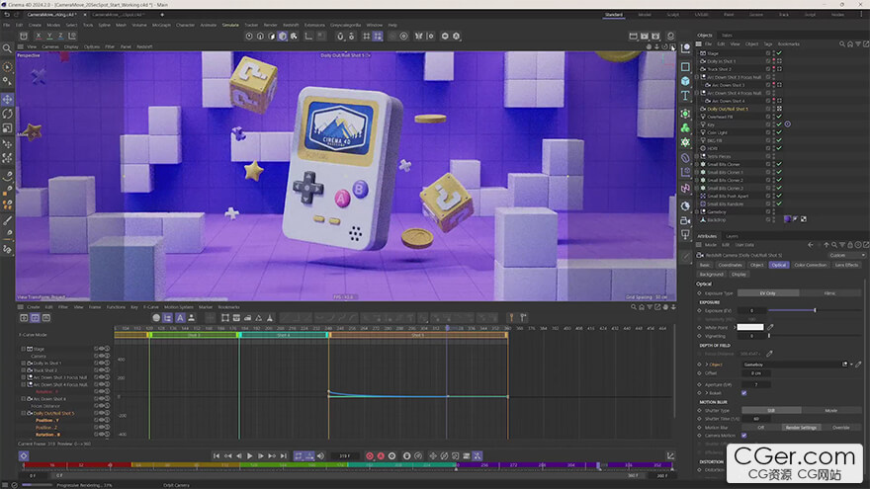Click the search magnifier icon at top left
Image resolution: width=870 pixels, height=489 pixels.
[7, 48]
